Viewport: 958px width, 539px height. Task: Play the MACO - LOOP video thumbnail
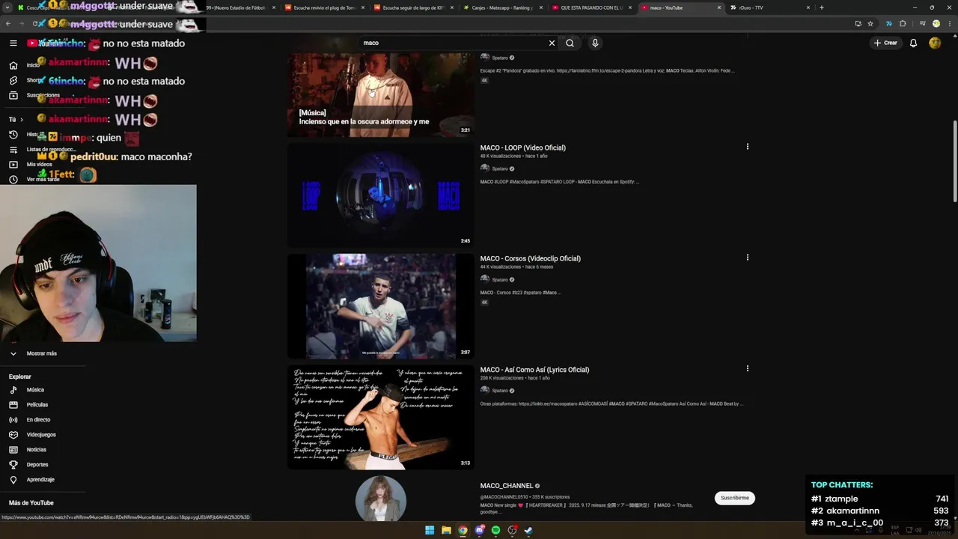point(380,195)
